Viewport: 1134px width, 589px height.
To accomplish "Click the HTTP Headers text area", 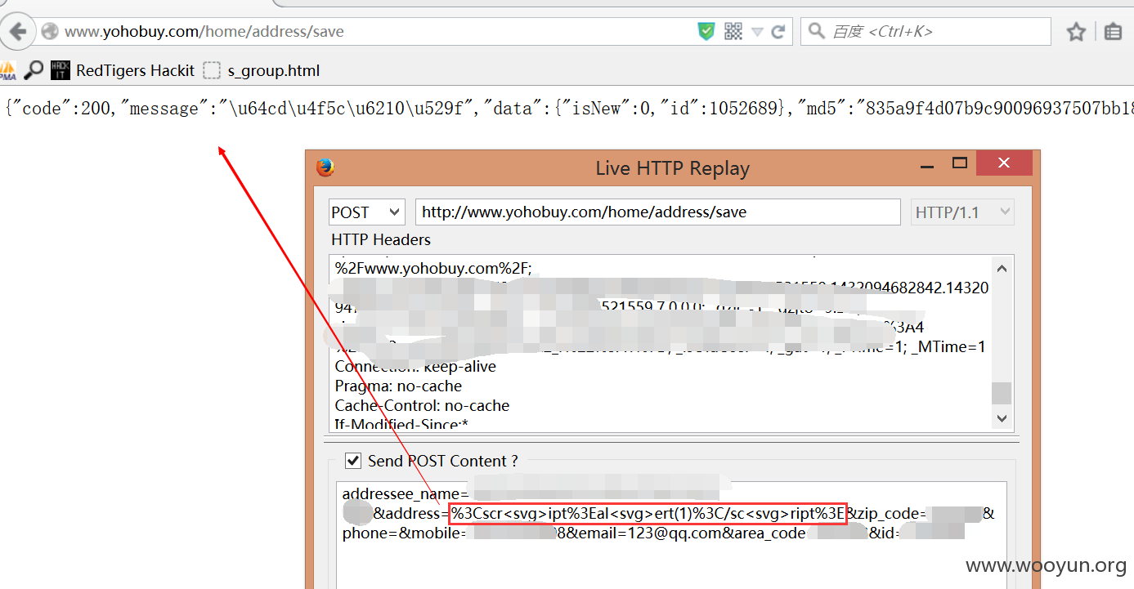I will pyautogui.click(x=659, y=342).
